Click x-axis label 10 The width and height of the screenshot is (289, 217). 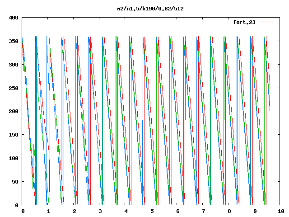[x=281, y=211]
